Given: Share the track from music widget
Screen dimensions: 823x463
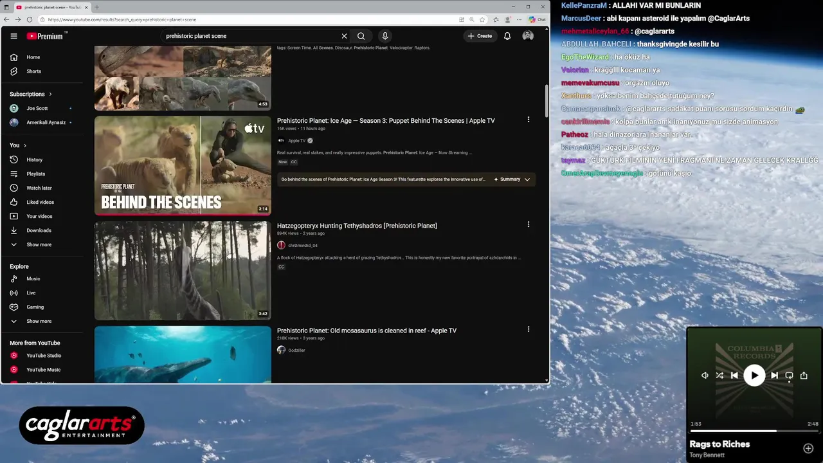Looking at the screenshot, I should [804, 376].
